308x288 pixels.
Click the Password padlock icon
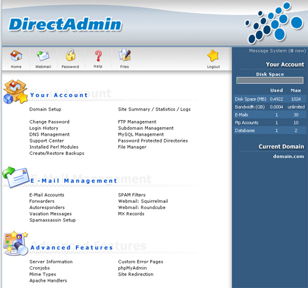(x=70, y=55)
